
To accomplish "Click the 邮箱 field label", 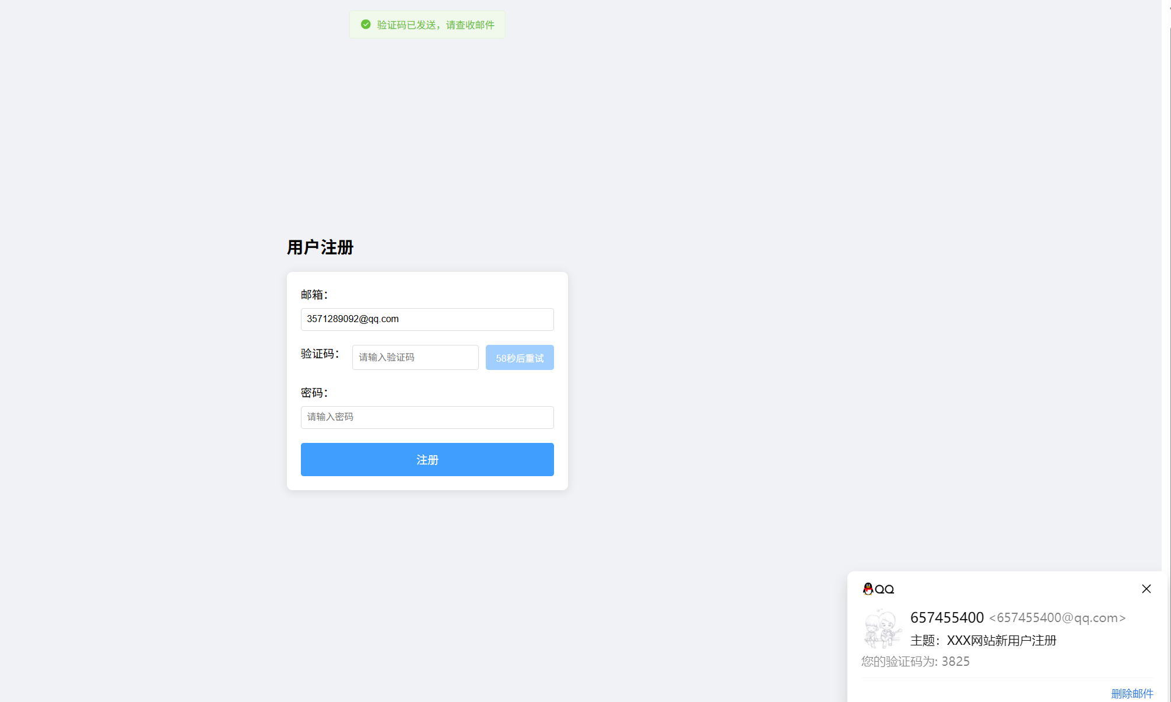I will click(x=314, y=295).
